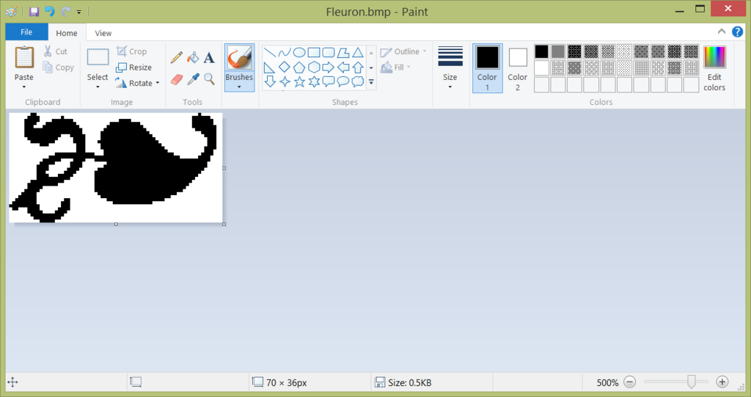Select the Color 1 foreground box
751x397 pixels.
click(x=487, y=68)
